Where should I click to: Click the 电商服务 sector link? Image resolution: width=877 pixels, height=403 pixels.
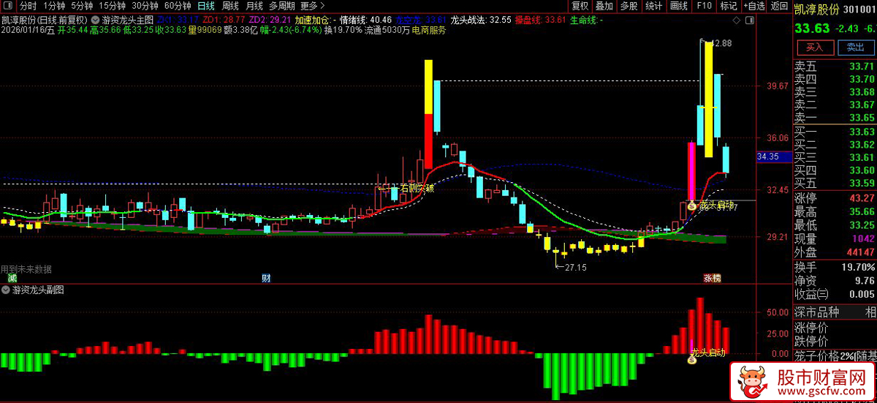pos(428,31)
